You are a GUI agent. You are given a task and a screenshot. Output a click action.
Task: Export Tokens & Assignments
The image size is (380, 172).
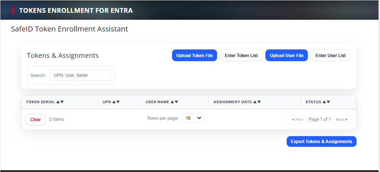[321, 142]
